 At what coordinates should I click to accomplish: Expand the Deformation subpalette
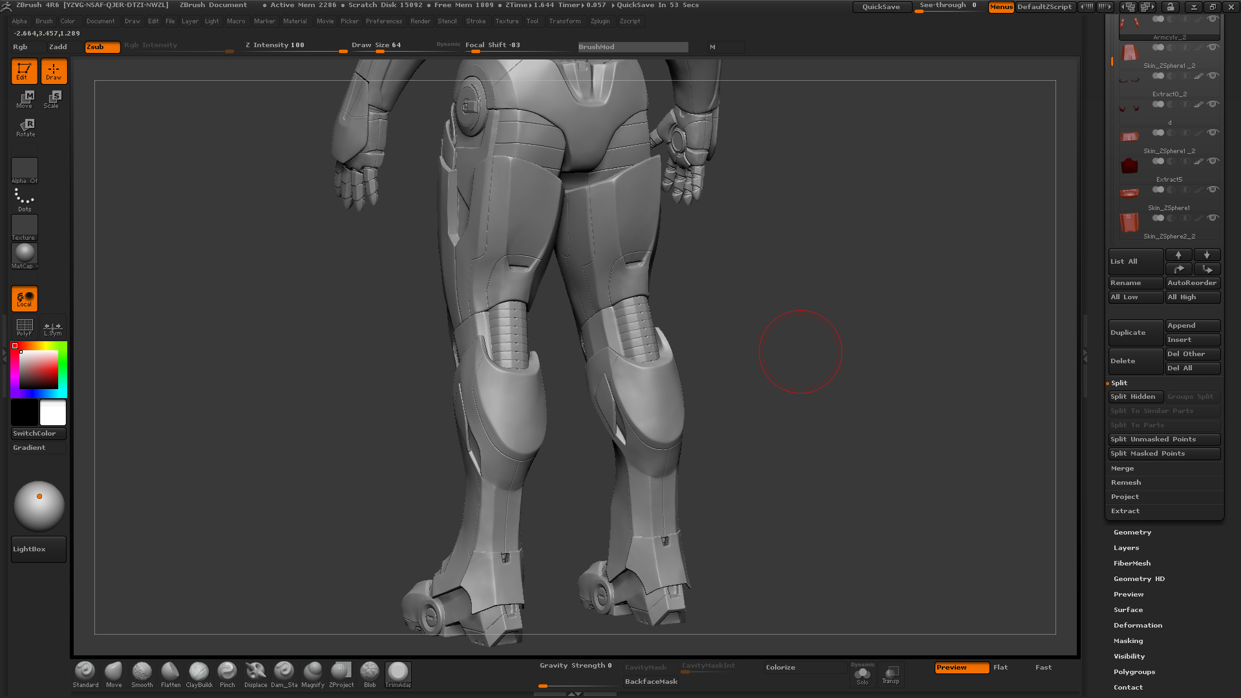1138,626
